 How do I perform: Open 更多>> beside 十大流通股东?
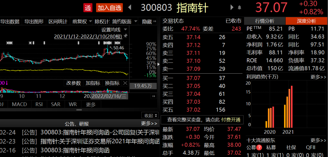[318, 140]
